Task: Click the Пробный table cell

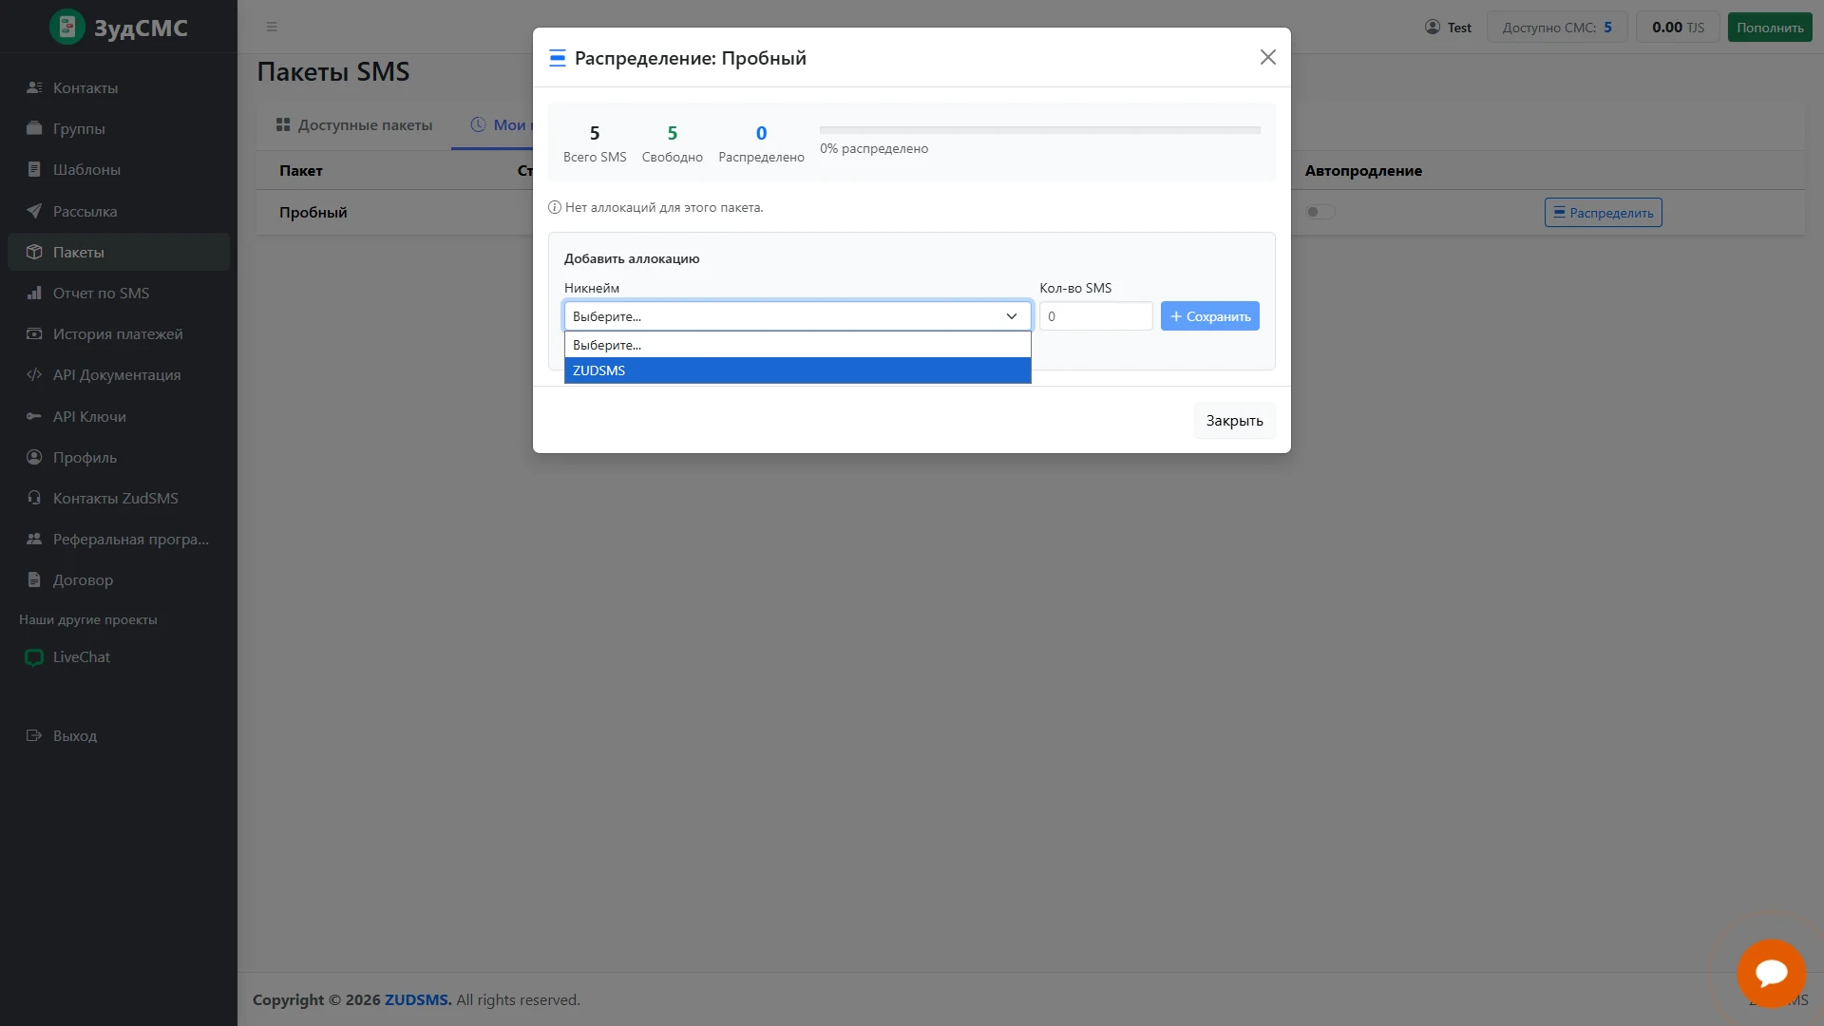Action: click(313, 213)
